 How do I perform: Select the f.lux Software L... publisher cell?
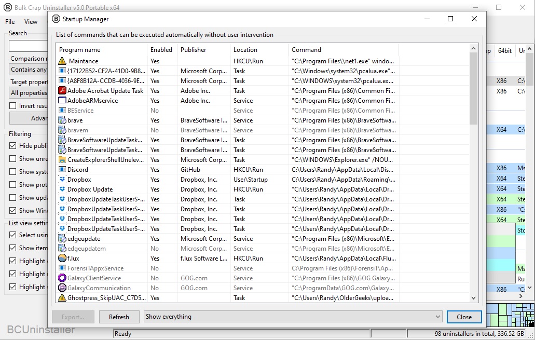pyautogui.click(x=204, y=259)
